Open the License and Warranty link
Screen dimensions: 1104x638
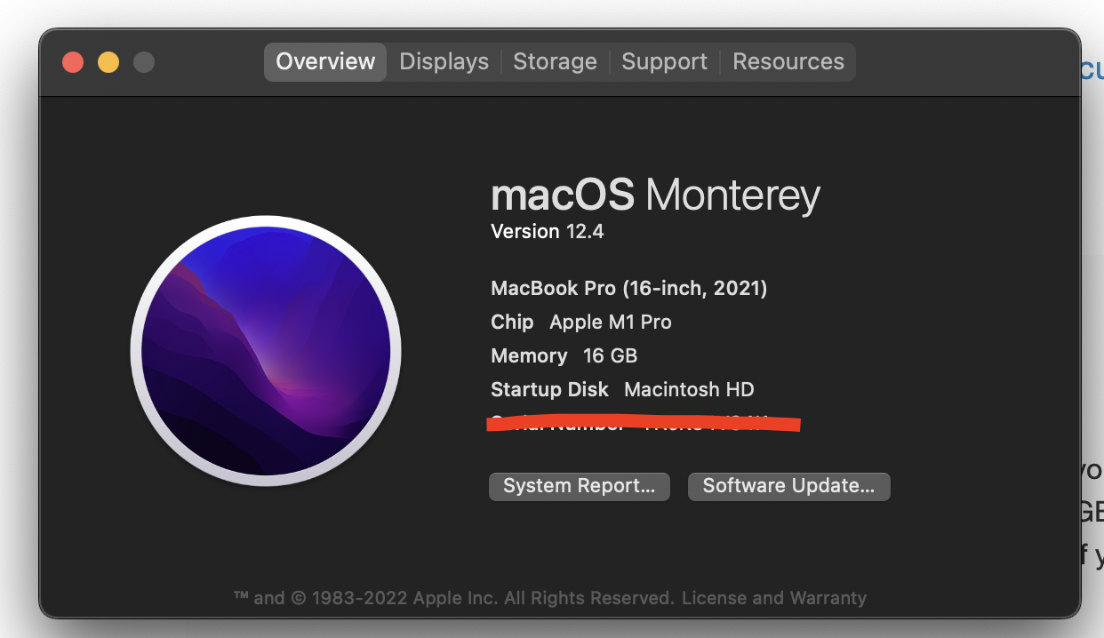click(773, 598)
